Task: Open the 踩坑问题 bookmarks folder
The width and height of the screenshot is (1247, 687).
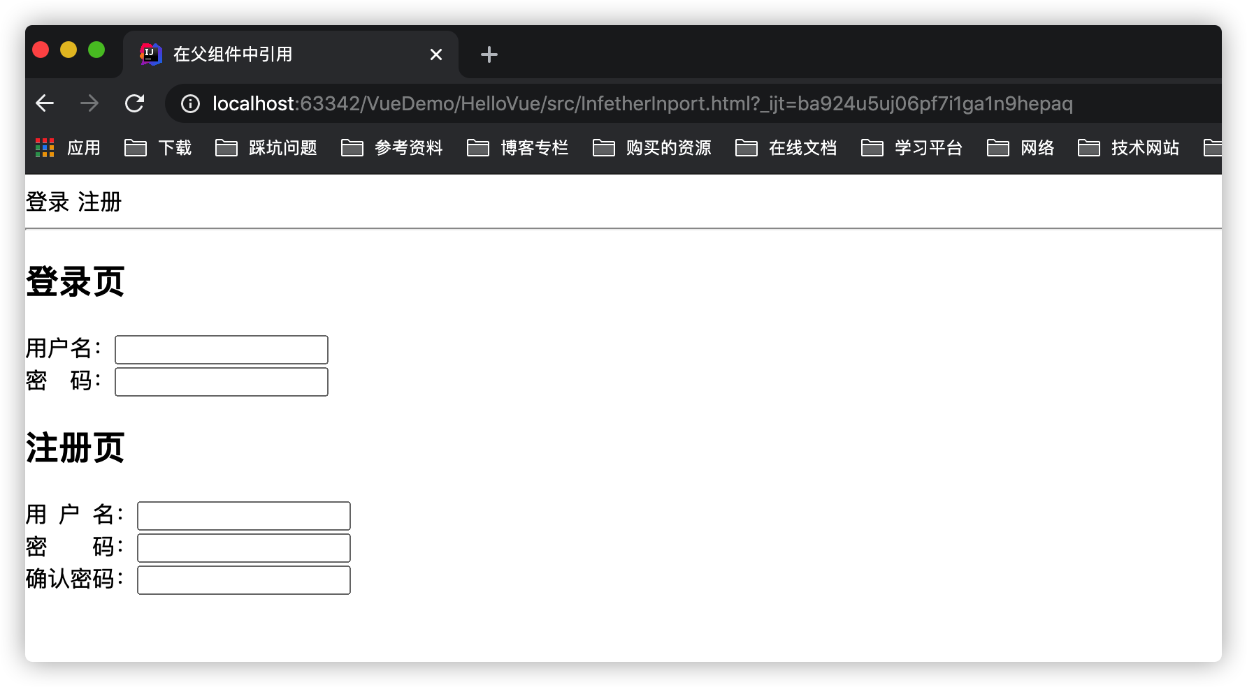Action: (266, 148)
